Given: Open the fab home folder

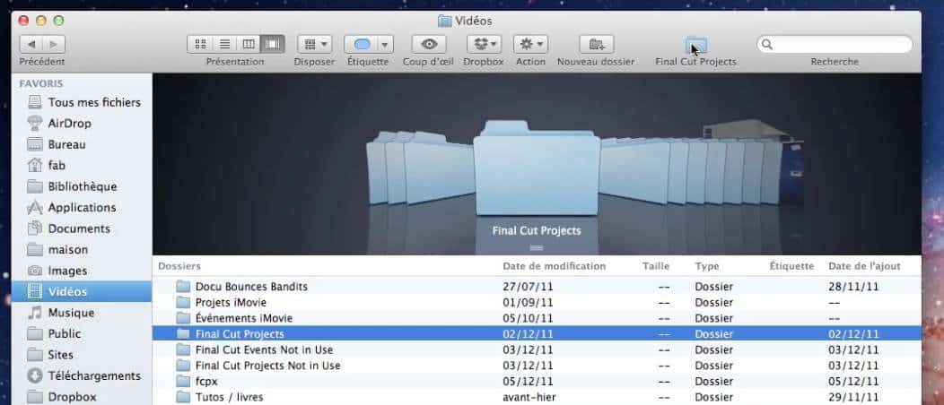Looking at the screenshot, I should tap(82, 165).
